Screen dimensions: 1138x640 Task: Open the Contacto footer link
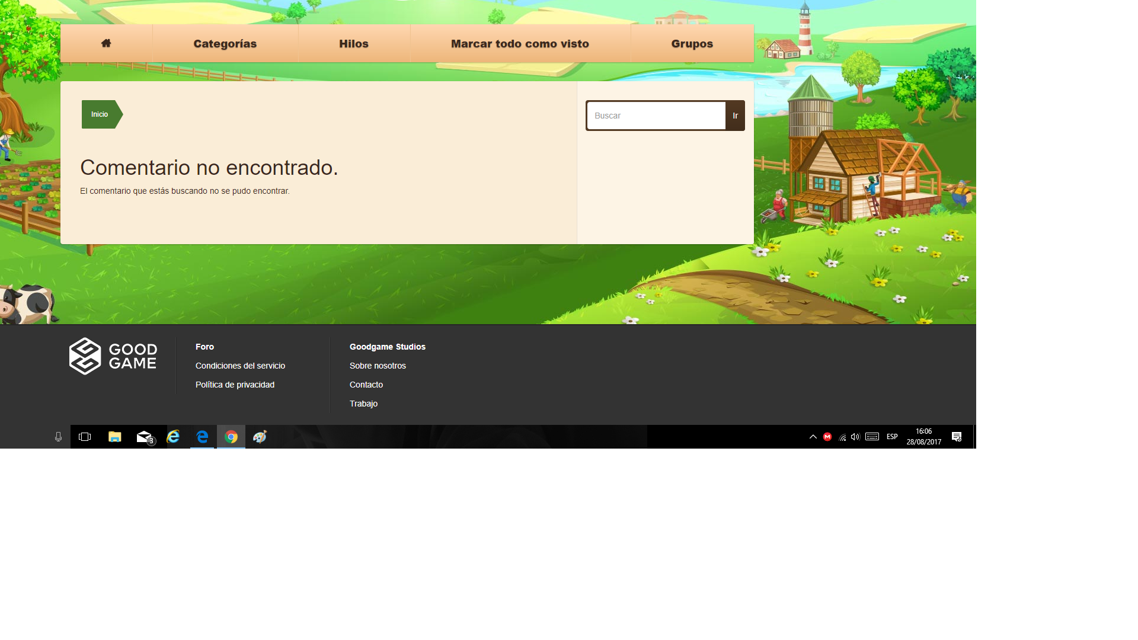point(366,385)
